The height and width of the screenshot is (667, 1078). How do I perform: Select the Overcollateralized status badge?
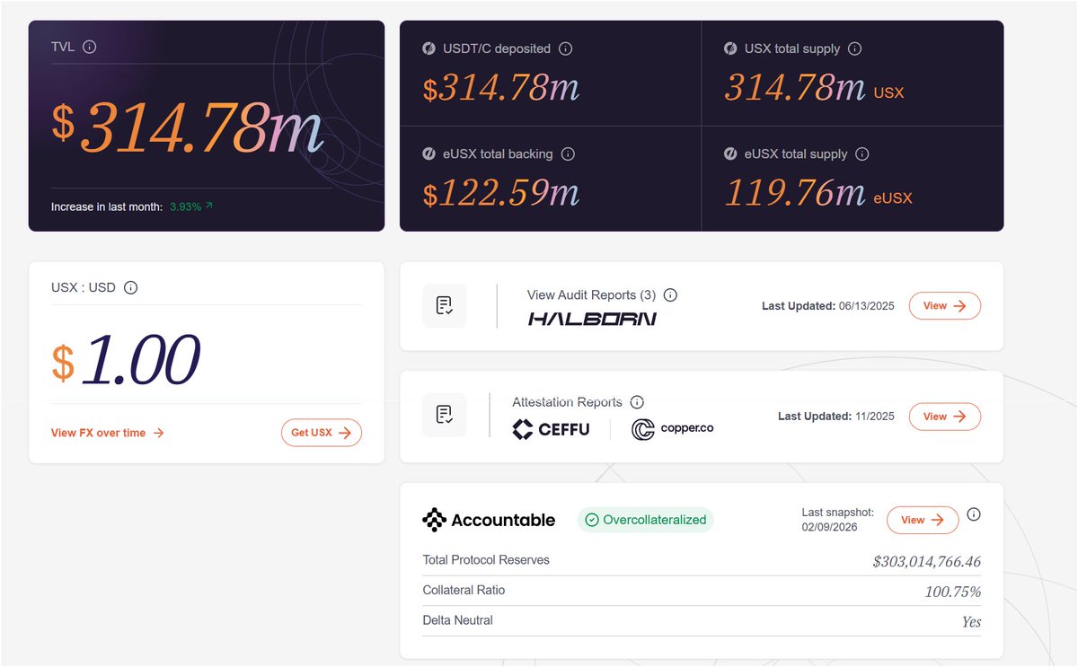[x=645, y=520]
